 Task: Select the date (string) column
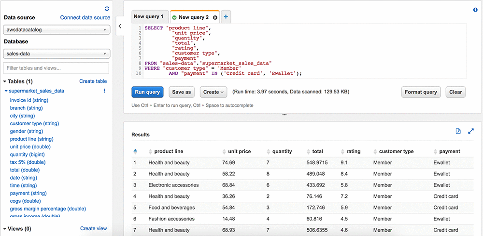coord(23,178)
